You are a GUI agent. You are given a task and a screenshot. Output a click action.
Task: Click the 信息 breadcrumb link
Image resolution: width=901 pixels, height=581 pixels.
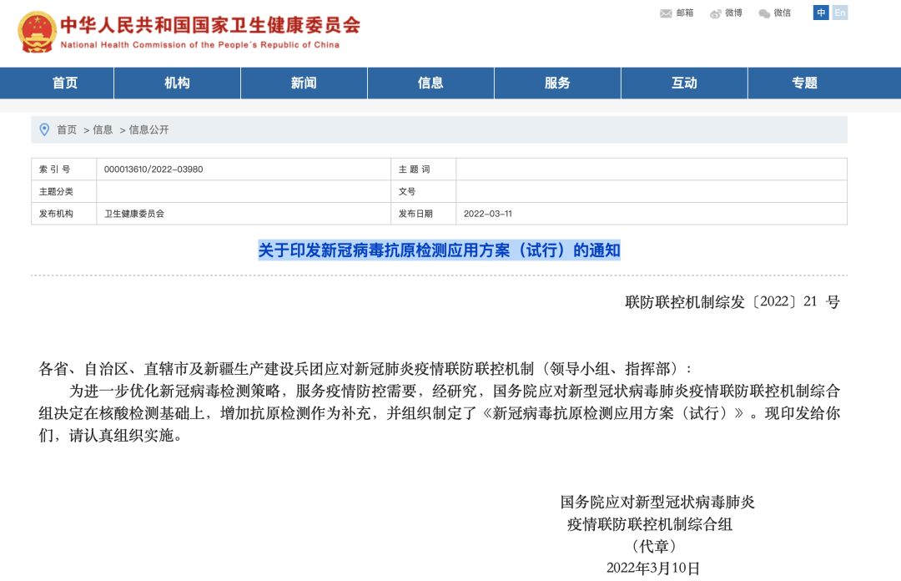pyautogui.click(x=103, y=129)
